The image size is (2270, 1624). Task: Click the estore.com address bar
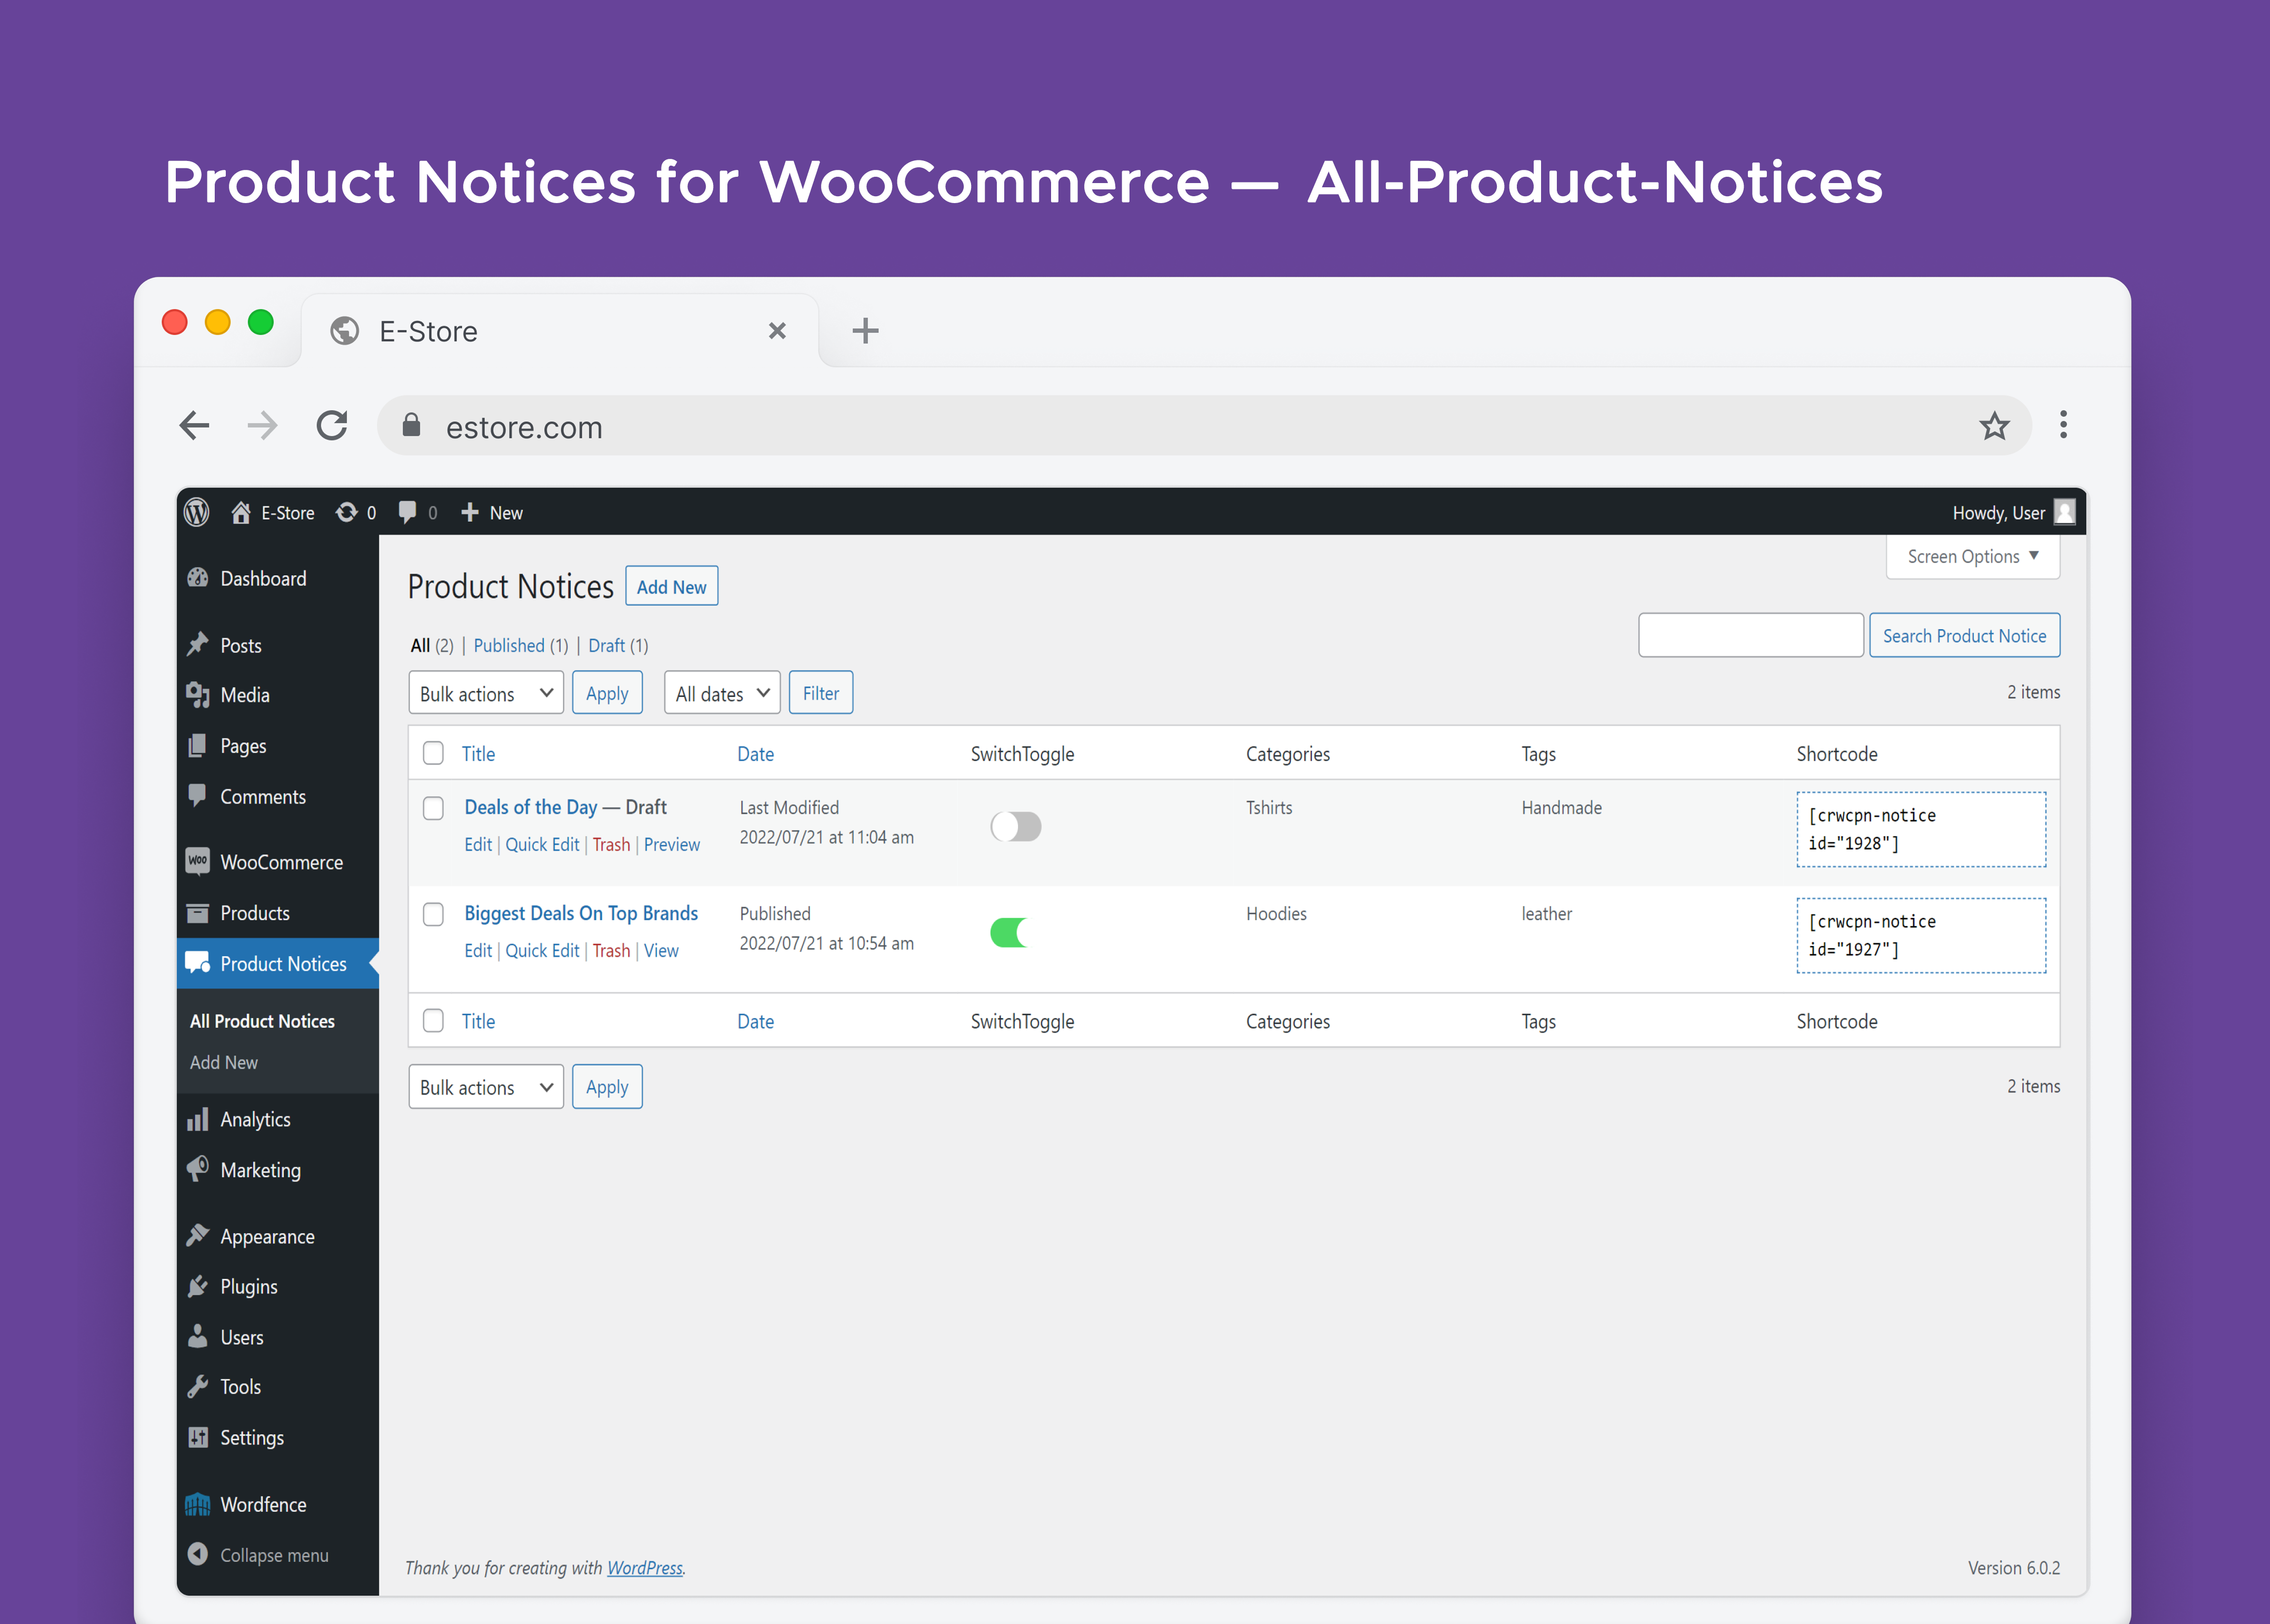pyautogui.click(x=1204, y=426)
